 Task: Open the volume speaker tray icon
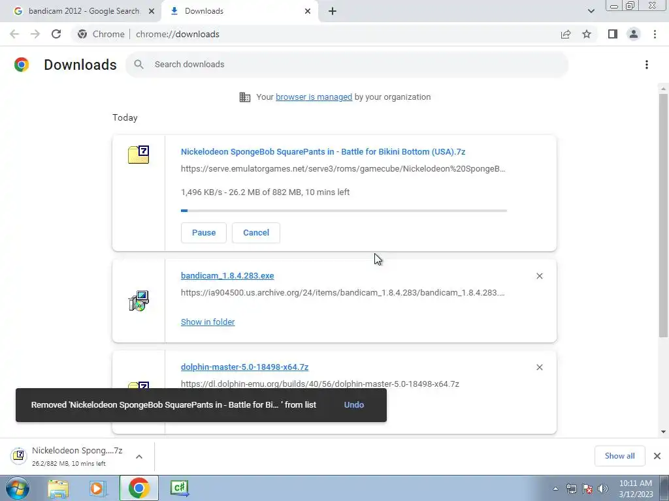tap(603, 489)
